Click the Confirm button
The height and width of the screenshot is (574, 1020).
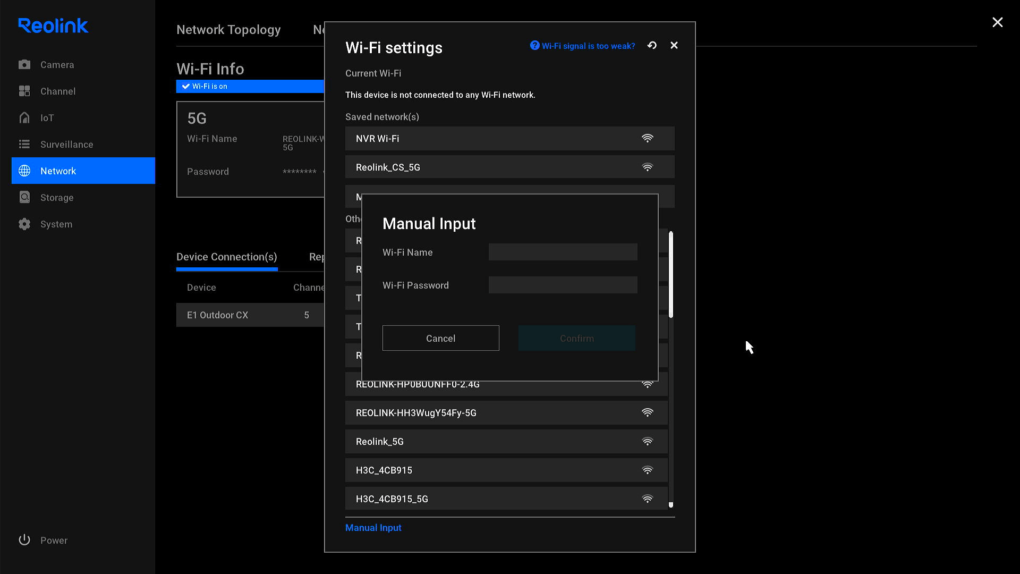point(576,339)
